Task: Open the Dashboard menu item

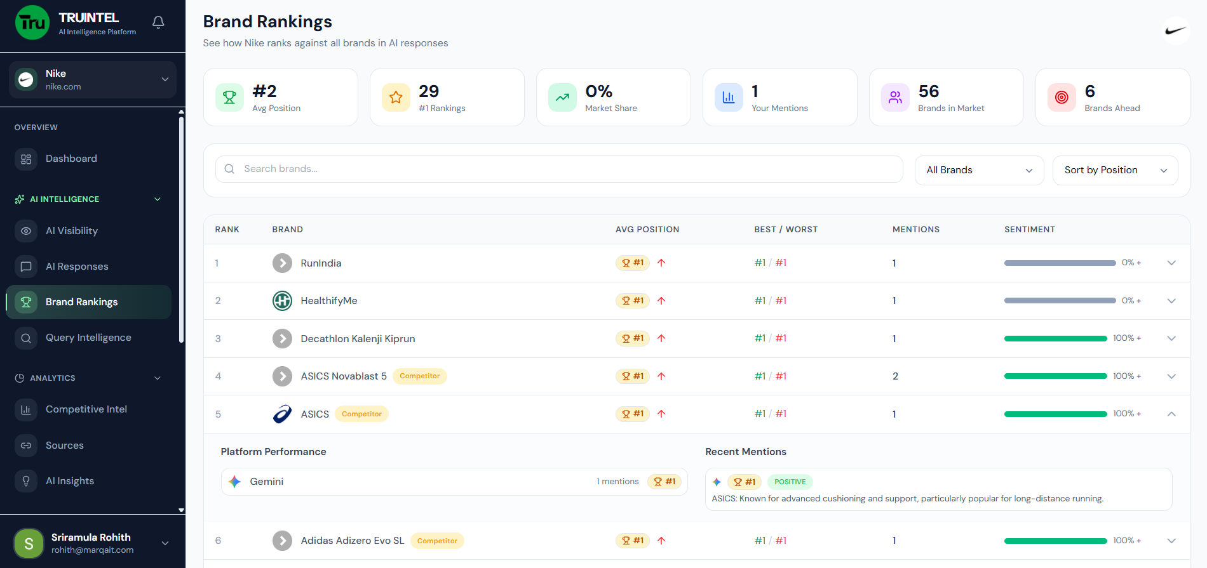Action: coord(71,159)
